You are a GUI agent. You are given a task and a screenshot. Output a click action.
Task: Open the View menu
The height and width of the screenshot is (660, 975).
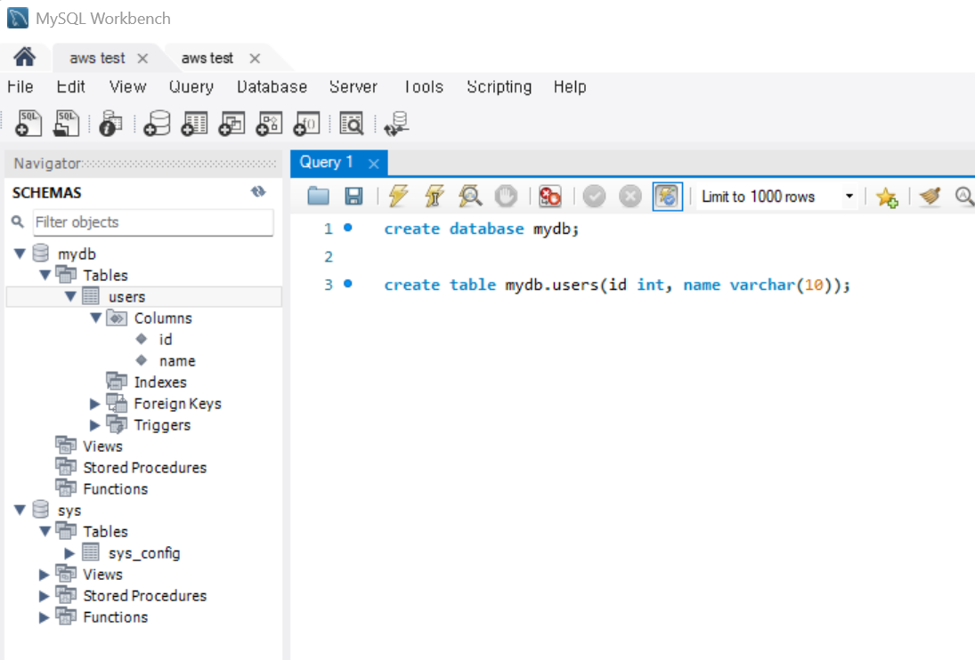(127, 87)
